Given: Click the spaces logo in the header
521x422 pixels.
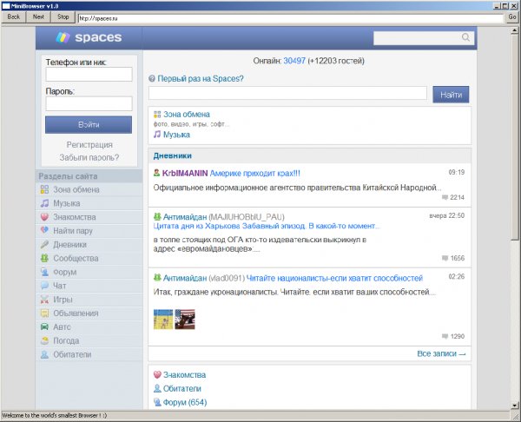Looking at the screenshot, I should (x=89, y=37).
